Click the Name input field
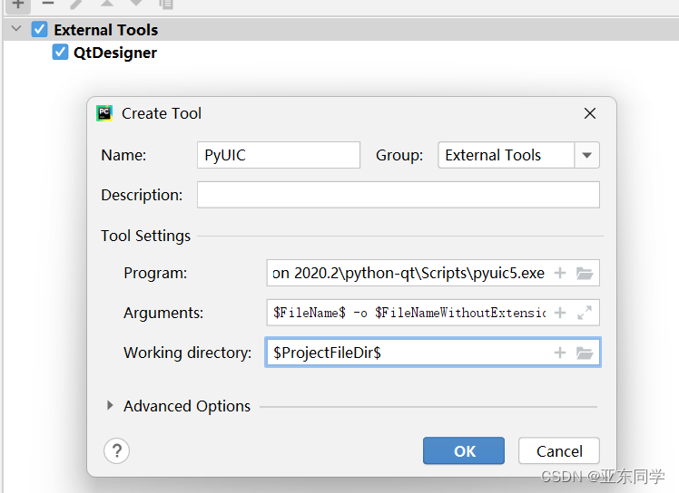The height and width of the screenshot is (493, 679). pos(279,155)
